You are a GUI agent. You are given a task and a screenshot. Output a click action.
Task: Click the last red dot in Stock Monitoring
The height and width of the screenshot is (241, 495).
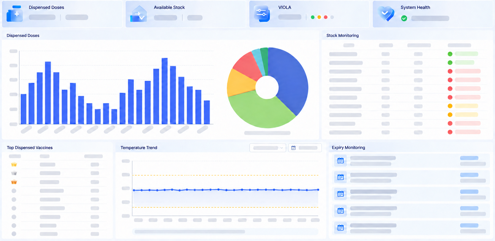[x=450, y=132]
